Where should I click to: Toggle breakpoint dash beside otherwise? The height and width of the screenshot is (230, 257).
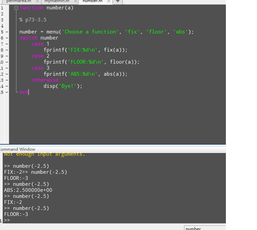(x=7, y=80)
